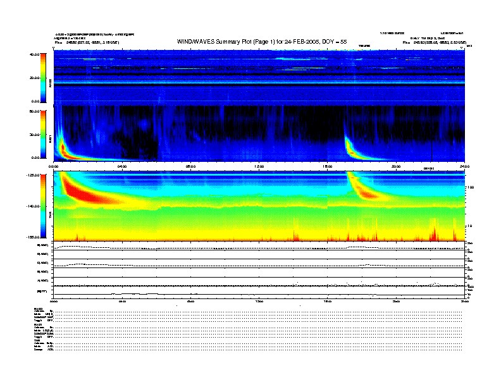Click the 100 tick label right of TNR panel
Viewport: 501px width, 387px height.
(470, 187)
